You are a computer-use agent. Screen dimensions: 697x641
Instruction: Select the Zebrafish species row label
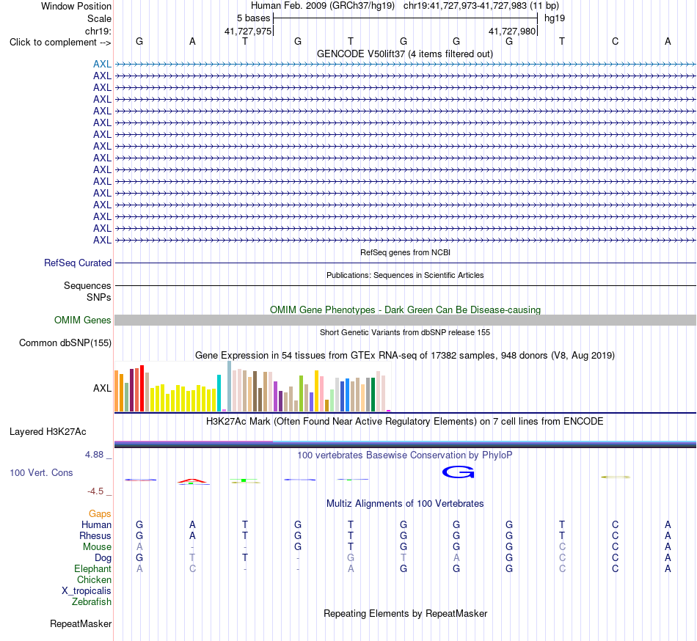click(92, 602)
